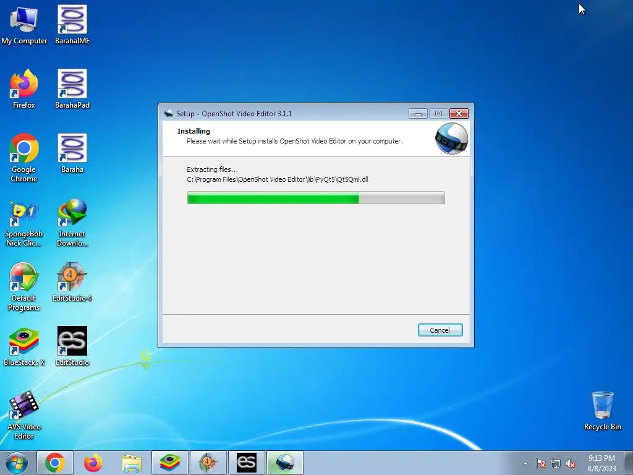
Task: Select AVS Video Editor desktop icon
Action: (x=24, y=415)
